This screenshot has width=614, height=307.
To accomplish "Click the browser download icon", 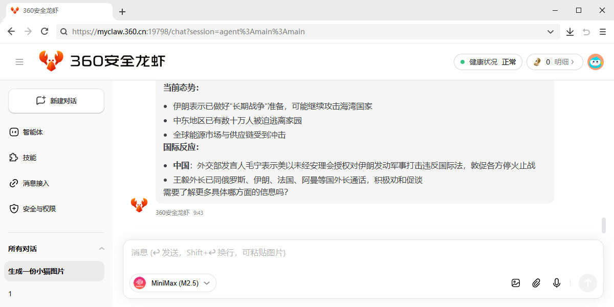I will (x=570, y=32).
